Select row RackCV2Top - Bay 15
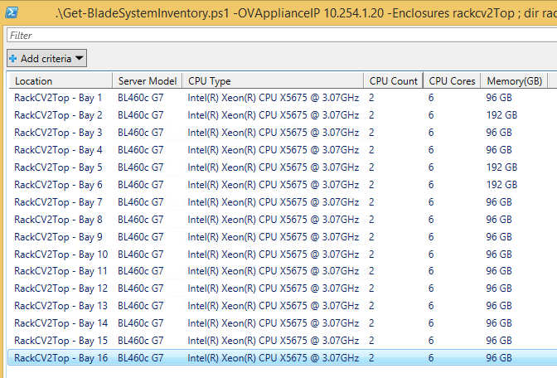Image resolution: width=557 pixels, height=378 pixels. coord(283,341)
